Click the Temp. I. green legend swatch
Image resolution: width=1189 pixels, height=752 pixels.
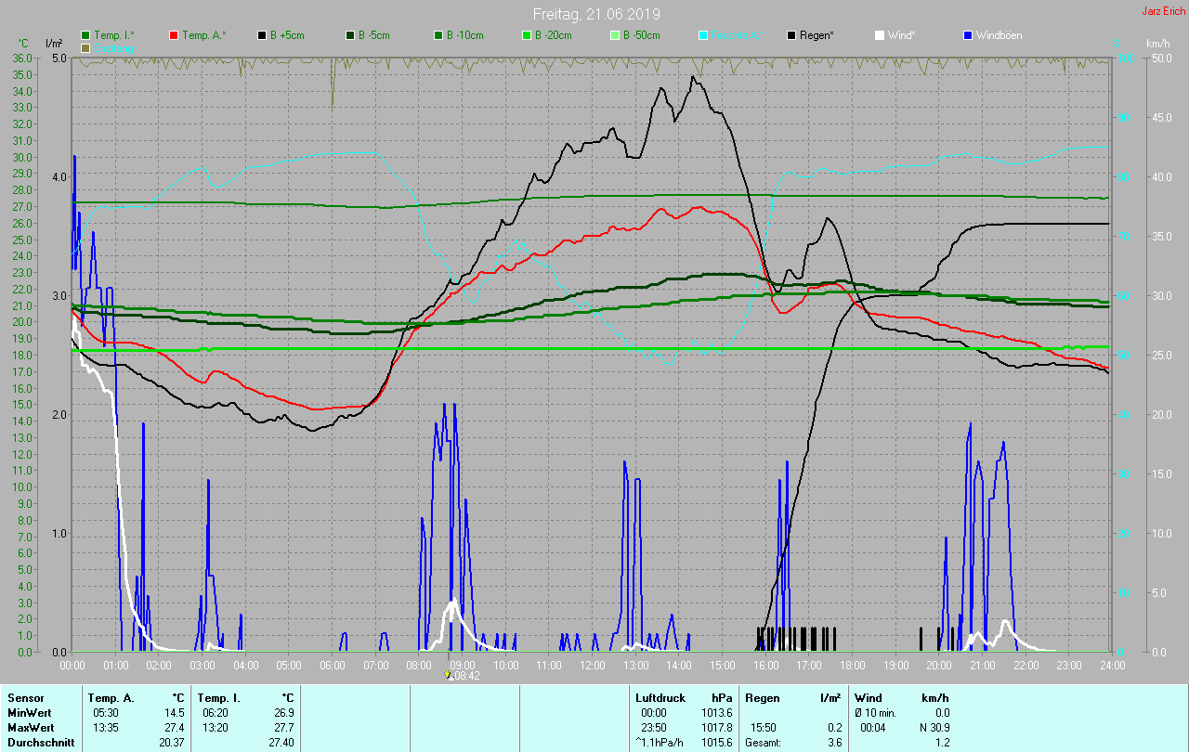[85, 35]
